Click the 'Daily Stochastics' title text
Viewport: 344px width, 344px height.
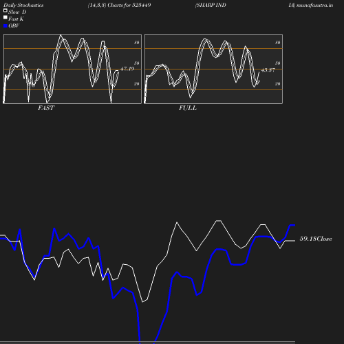(23, 6)
